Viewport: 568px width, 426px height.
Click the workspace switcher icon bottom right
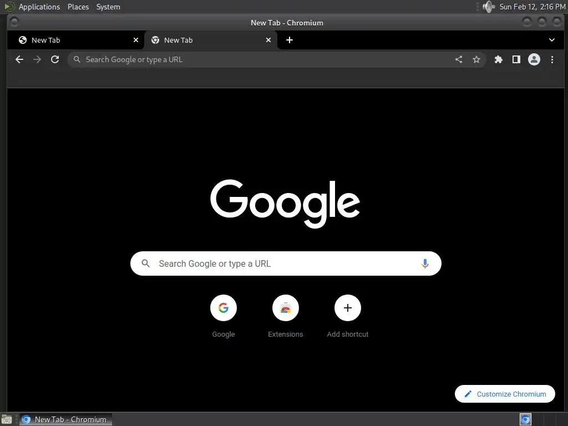pos(525,419)
